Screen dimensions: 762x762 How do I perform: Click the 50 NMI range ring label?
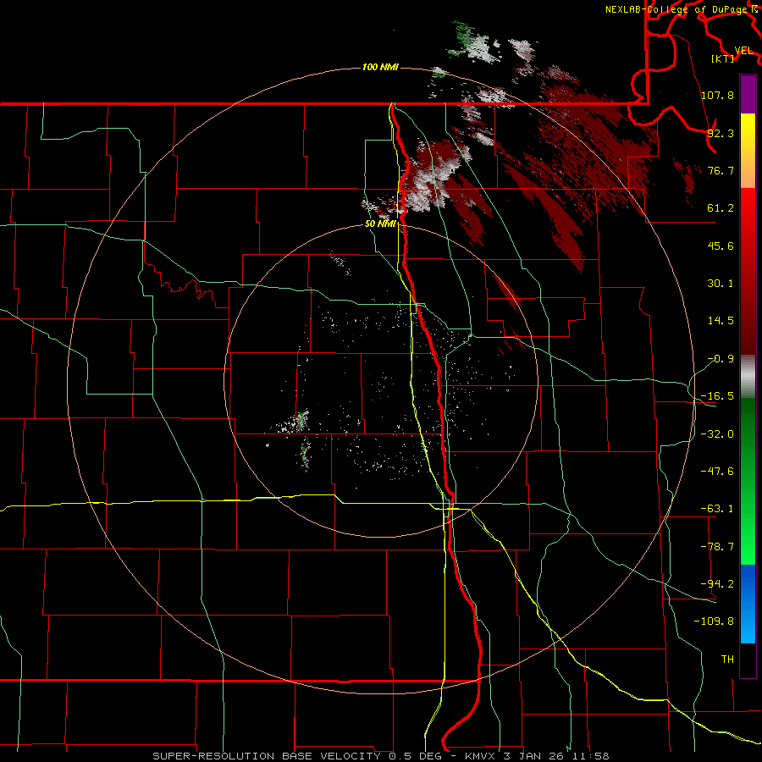point(381,224)
